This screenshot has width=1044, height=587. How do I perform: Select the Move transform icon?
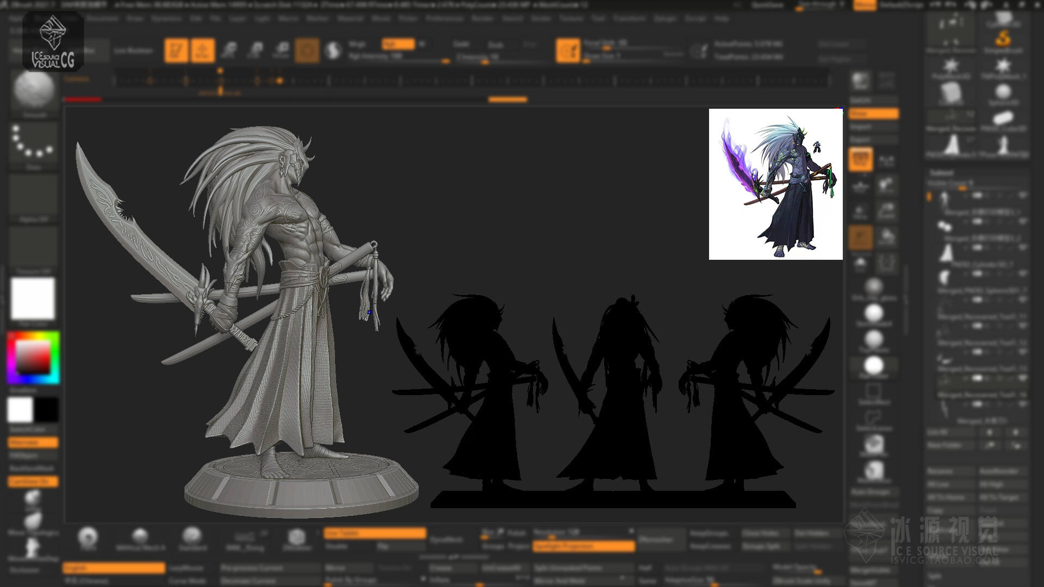pos(229,50)
